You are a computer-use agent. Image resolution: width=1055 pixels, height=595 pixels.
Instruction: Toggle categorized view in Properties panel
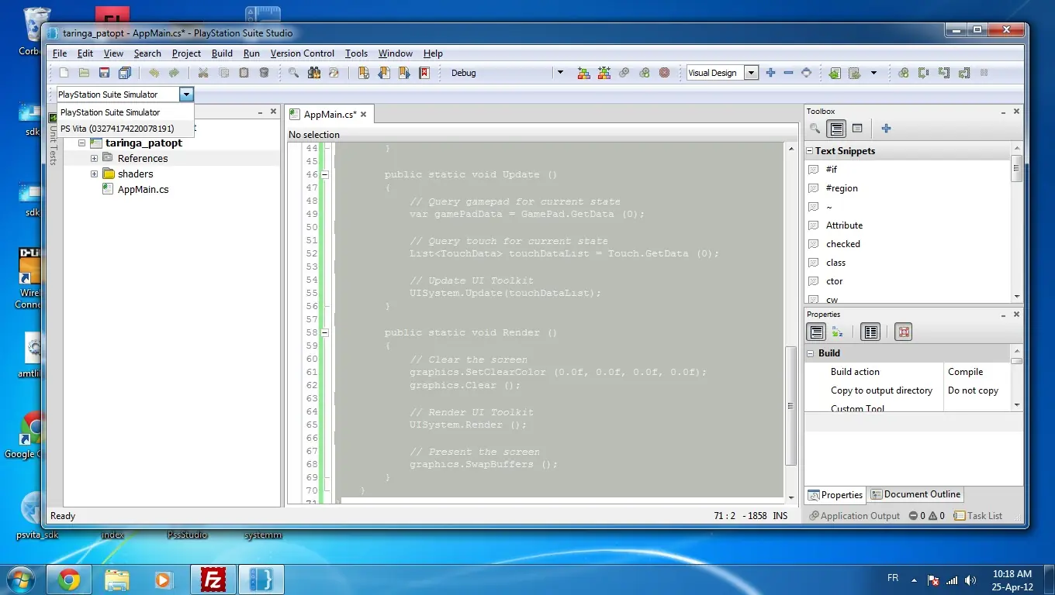[816, 332]
